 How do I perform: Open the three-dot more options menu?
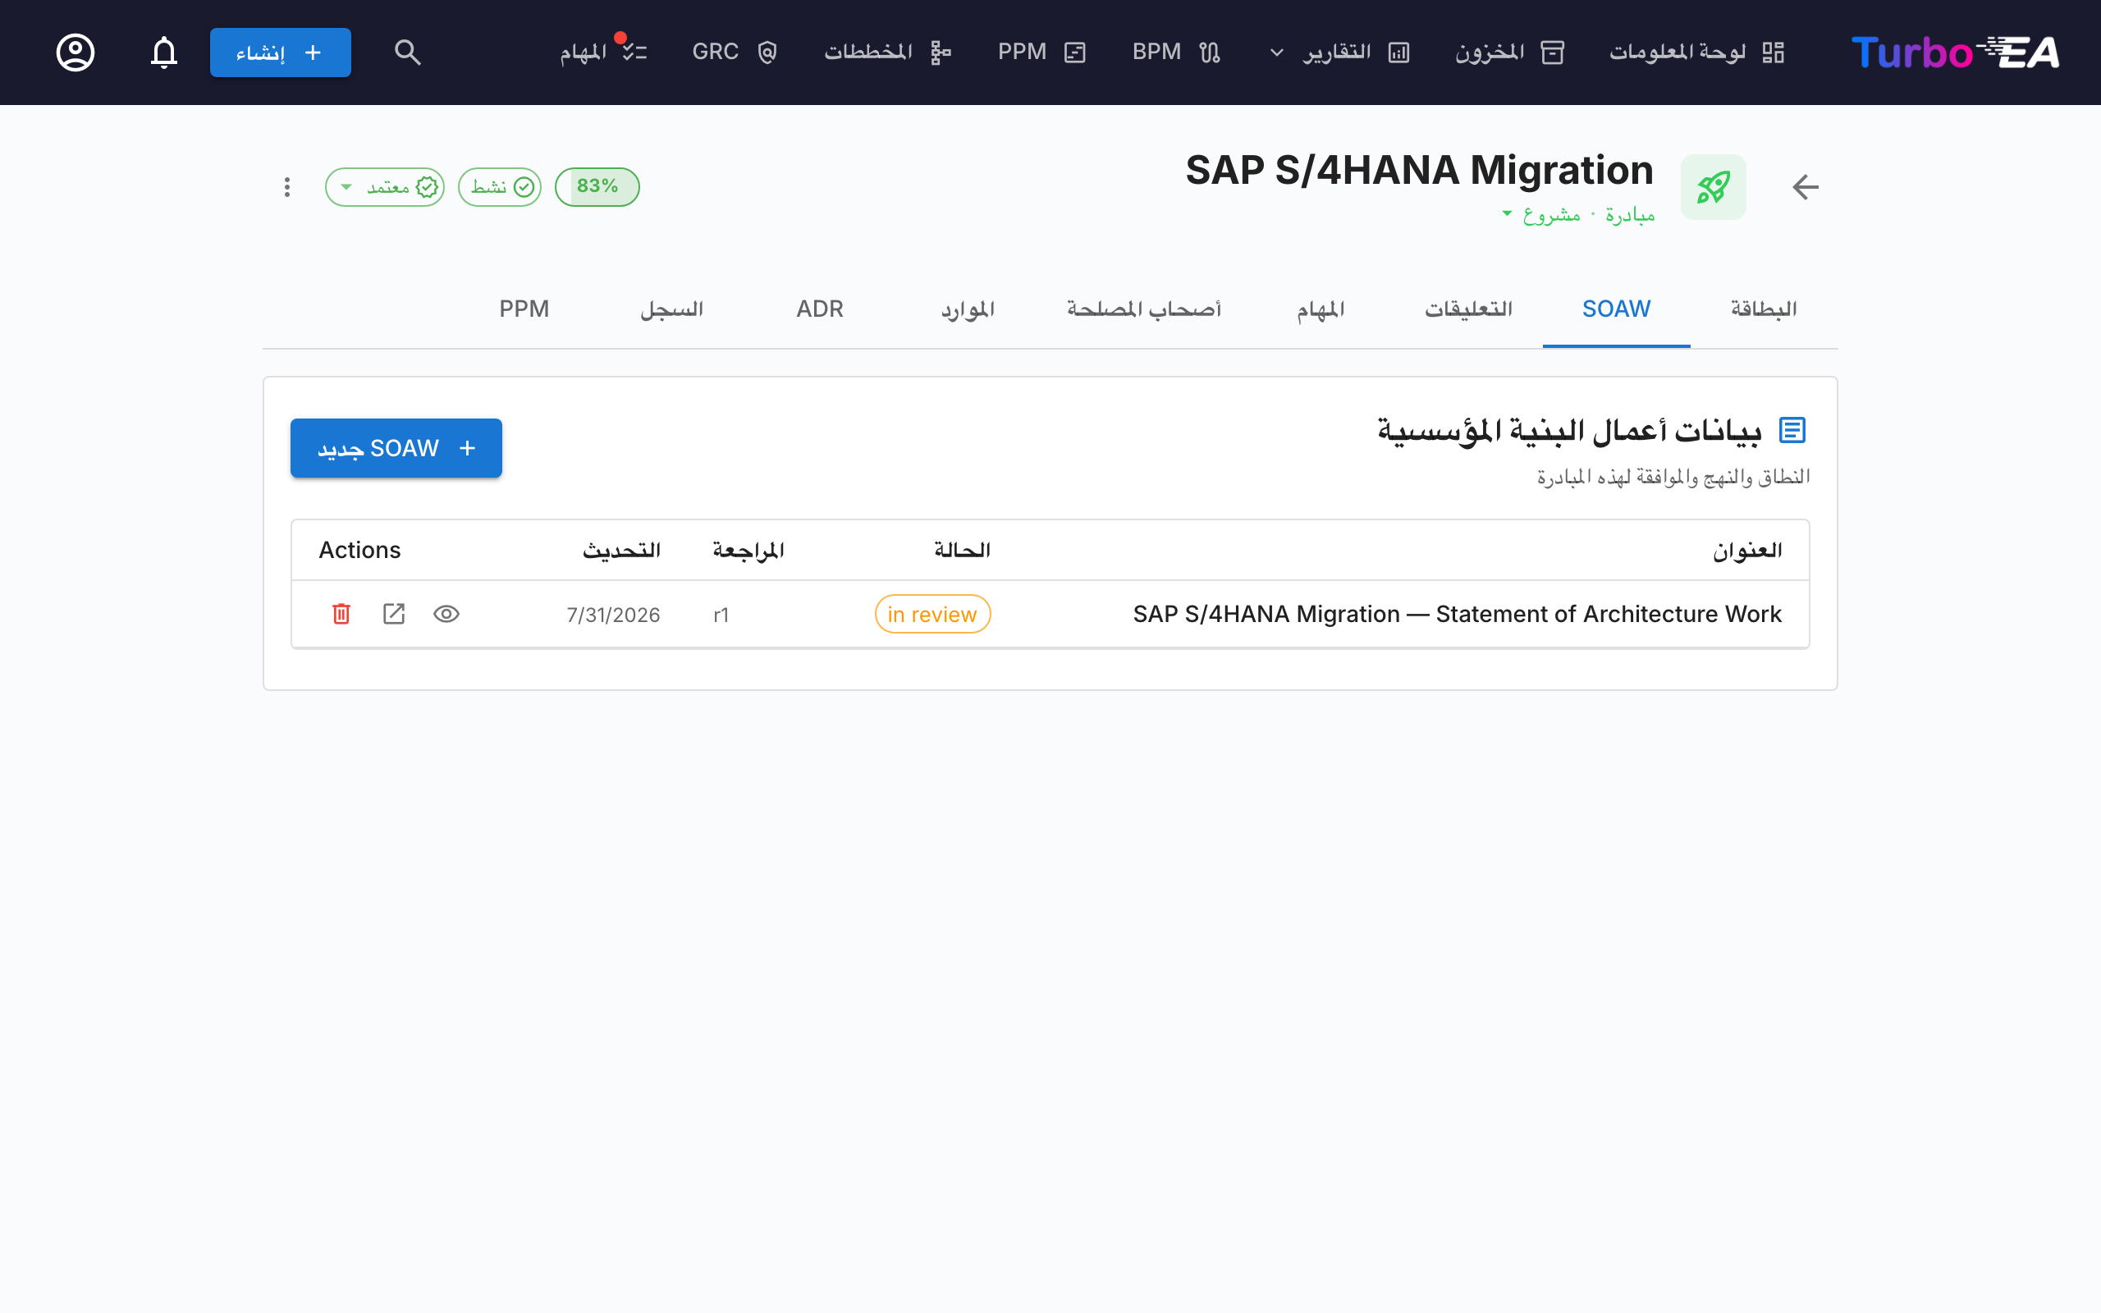(x=286, y=187)
